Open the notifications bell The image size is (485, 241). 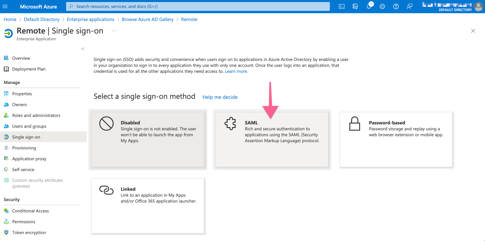369,6
